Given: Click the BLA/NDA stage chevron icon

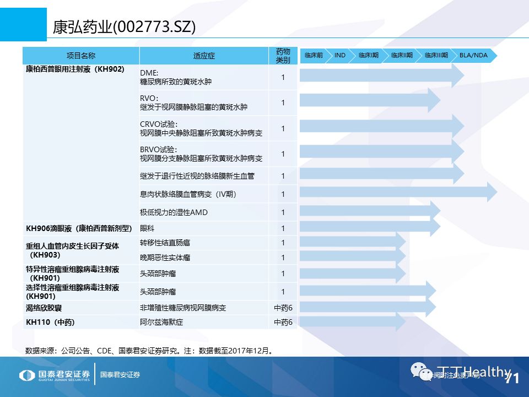Looking at the screenshot, I should (473, 55).
